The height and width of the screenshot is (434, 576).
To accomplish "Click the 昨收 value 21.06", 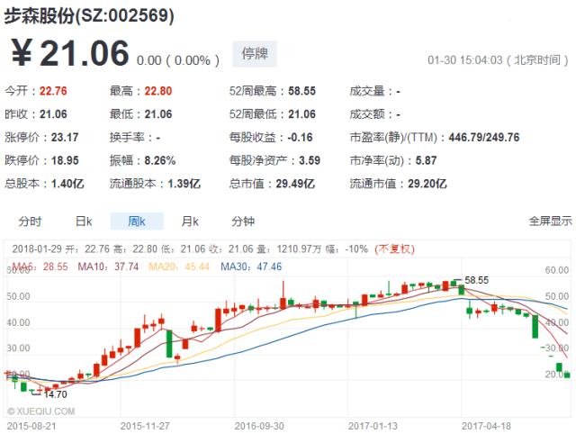I will click(x=53, y=114).
